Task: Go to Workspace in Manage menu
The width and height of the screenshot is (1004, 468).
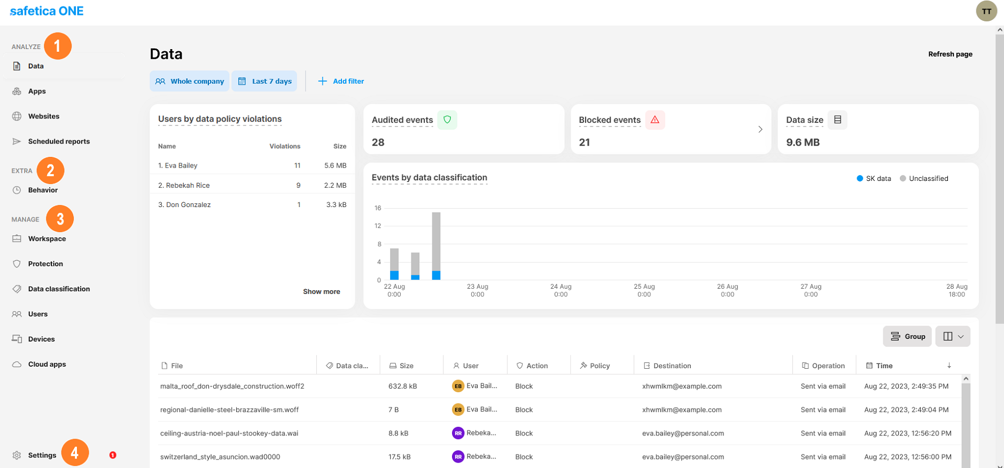Action: point(47,239)
